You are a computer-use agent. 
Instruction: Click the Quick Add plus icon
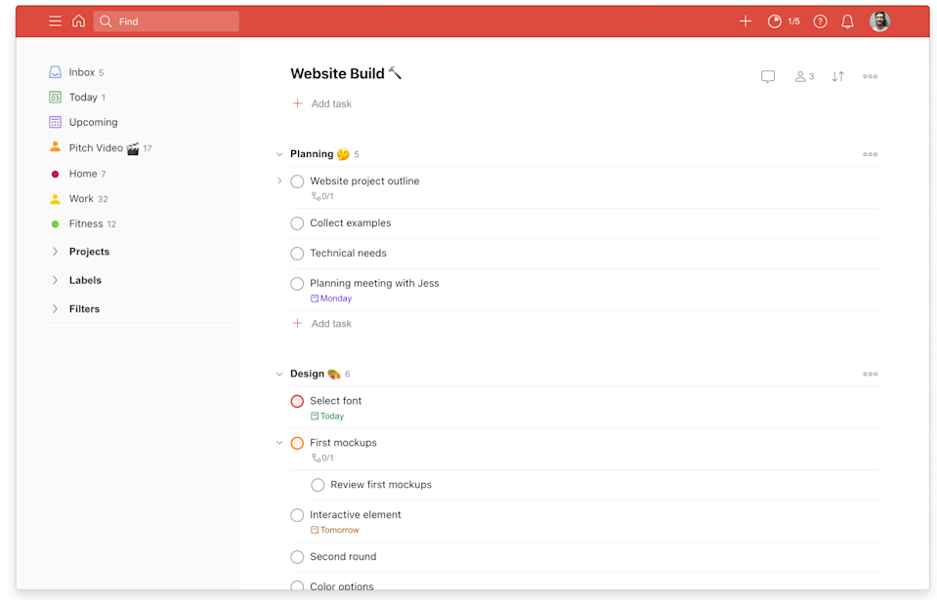[745, 21]
